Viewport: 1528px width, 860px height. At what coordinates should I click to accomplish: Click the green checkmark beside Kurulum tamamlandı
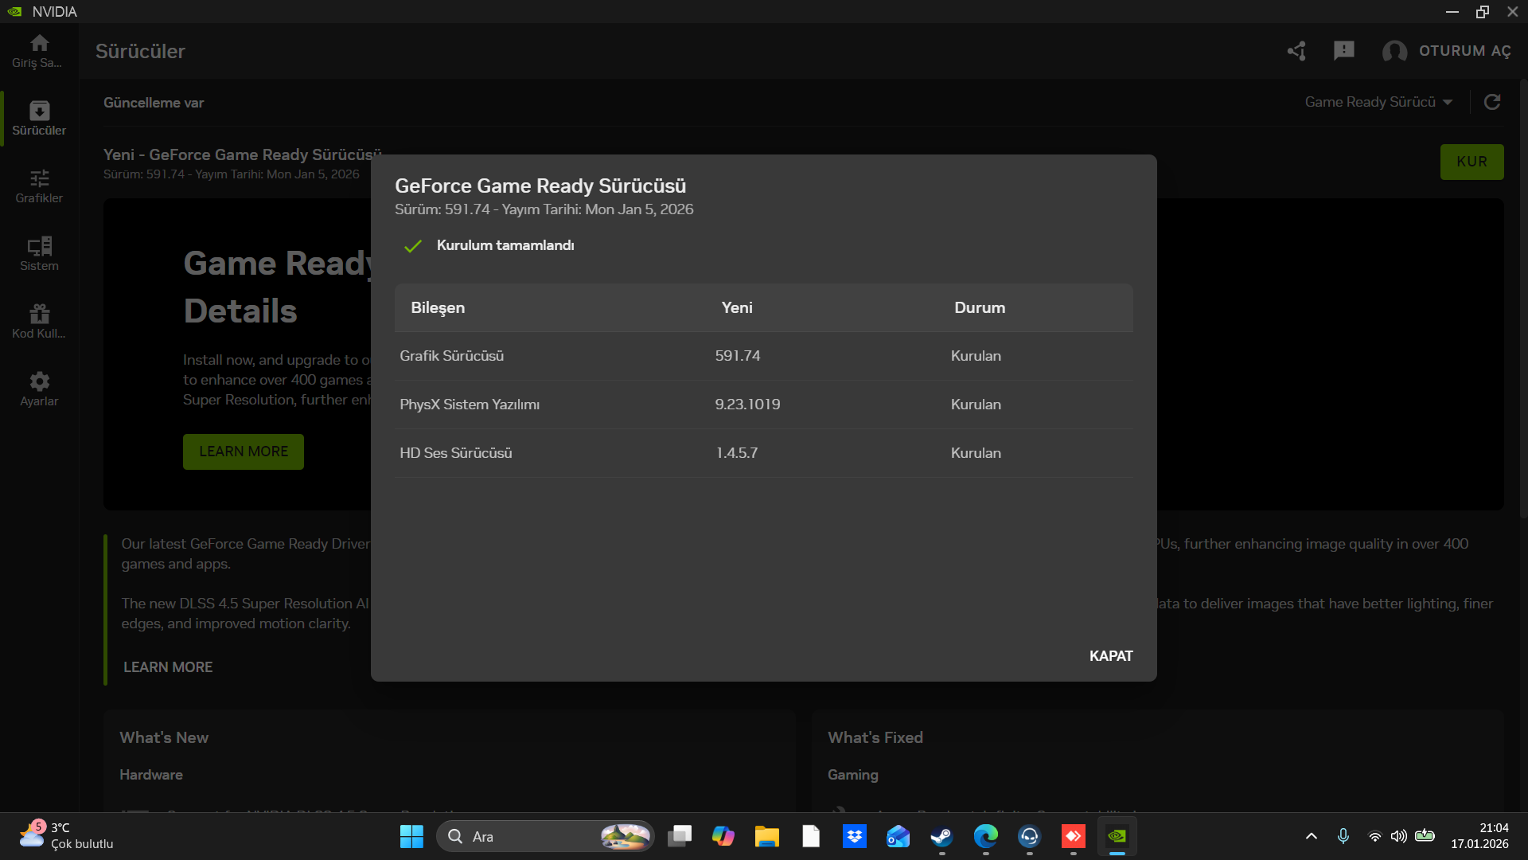412,246
